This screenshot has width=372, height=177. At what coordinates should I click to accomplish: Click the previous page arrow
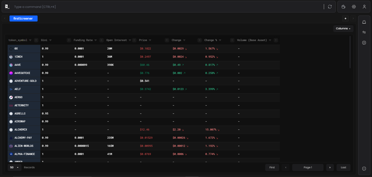pos(286,167)
